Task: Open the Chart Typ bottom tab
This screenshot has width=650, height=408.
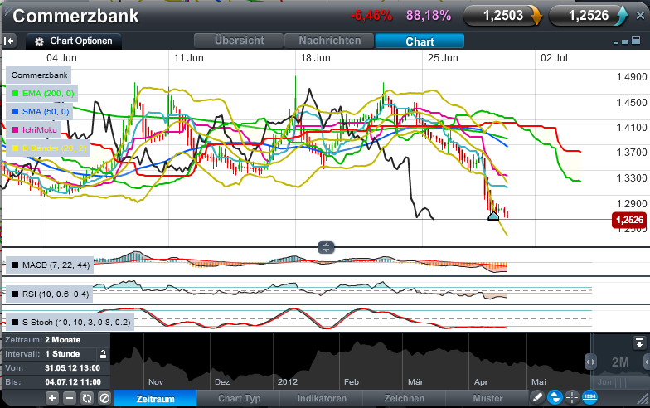Action: pyautogui.click(x=239, y=398)
